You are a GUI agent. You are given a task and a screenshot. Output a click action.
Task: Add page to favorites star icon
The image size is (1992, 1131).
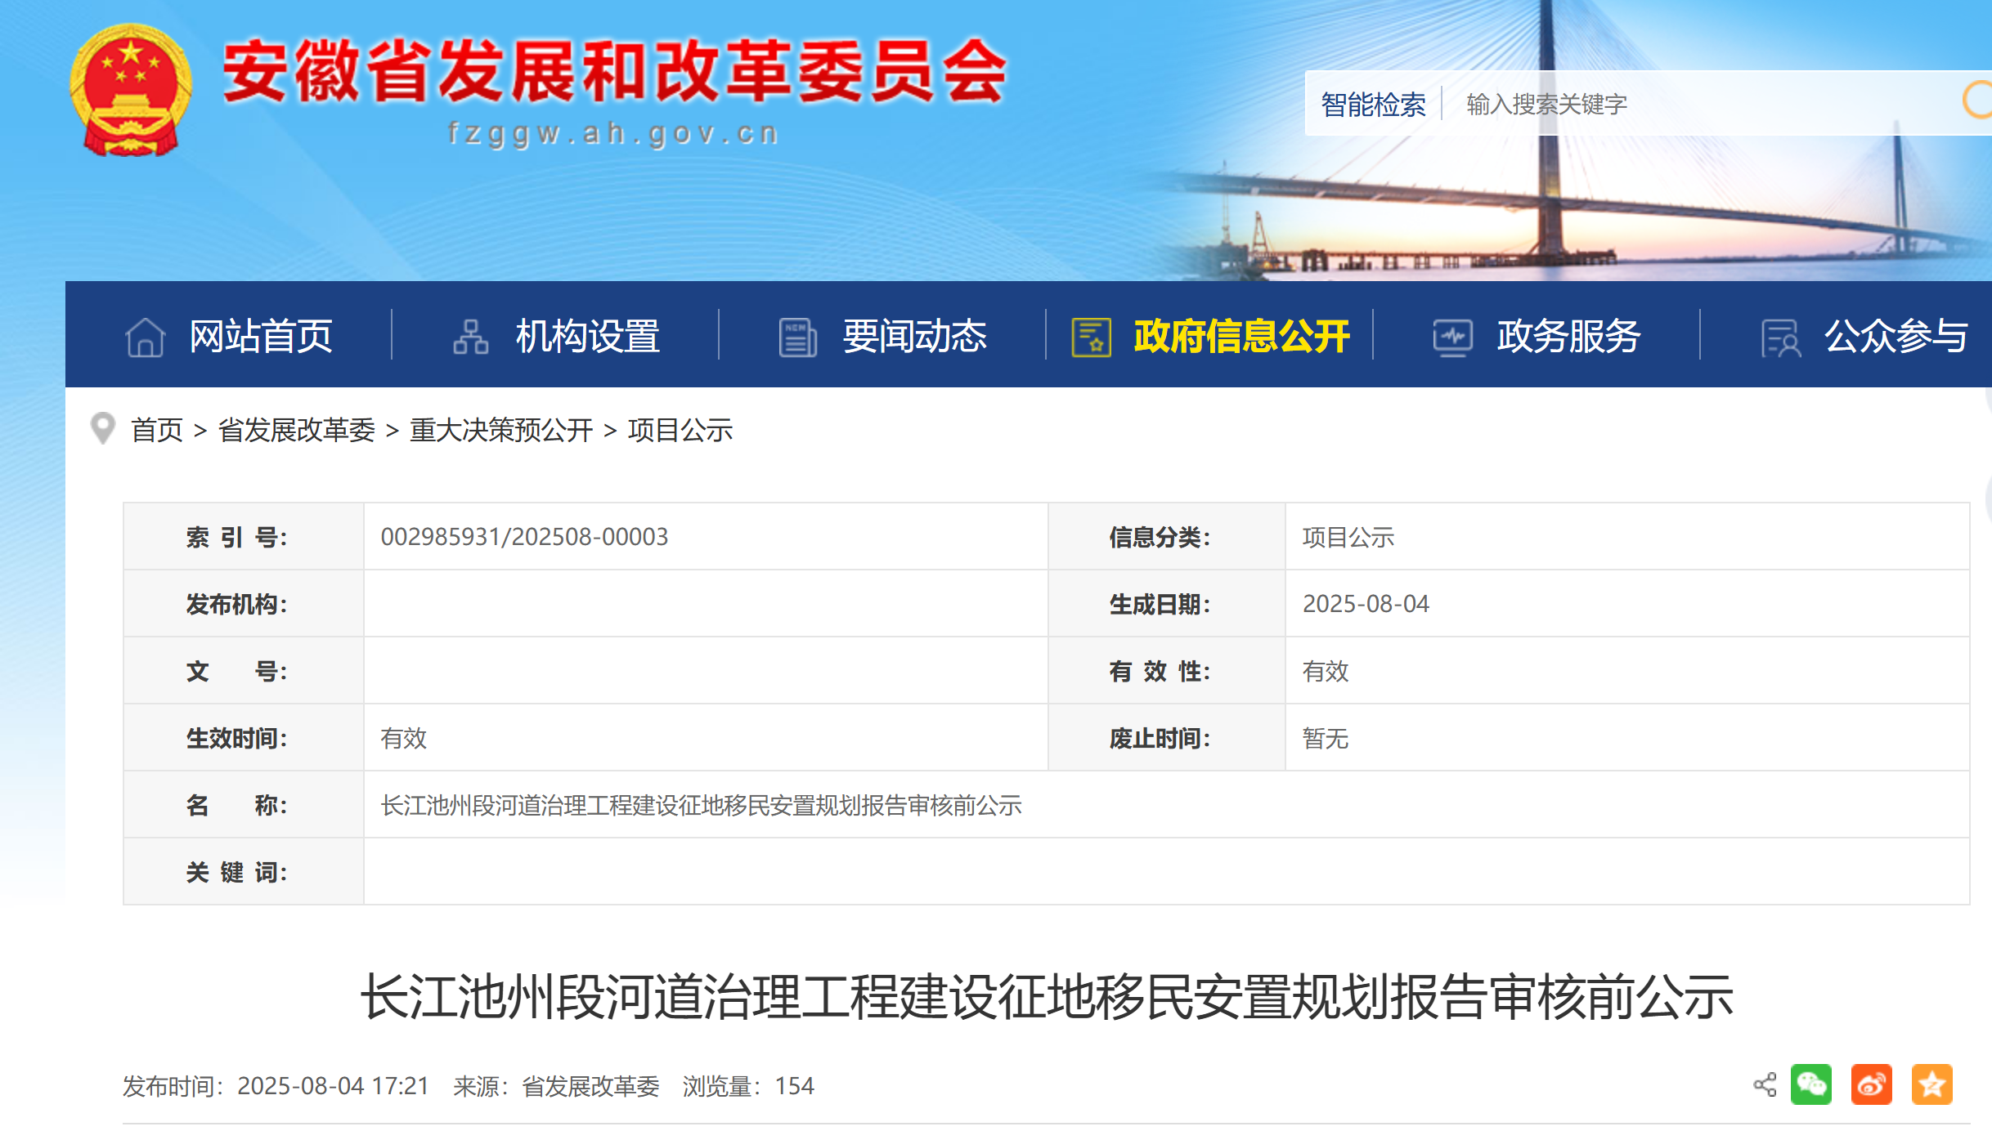1931,1084
